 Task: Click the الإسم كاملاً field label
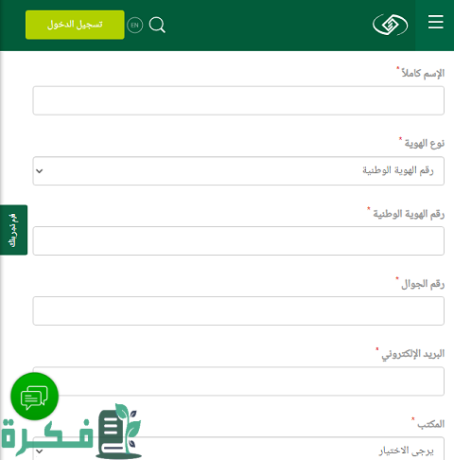(x=423, y=73)
